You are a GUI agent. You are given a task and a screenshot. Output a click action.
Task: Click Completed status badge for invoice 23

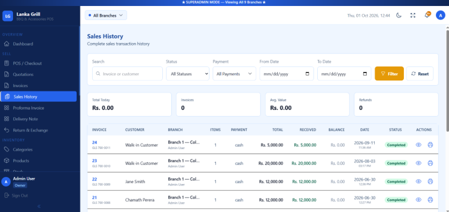396,163
